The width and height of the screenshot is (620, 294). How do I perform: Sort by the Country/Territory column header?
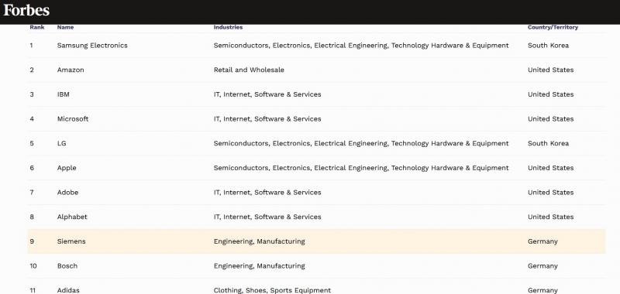553,27
